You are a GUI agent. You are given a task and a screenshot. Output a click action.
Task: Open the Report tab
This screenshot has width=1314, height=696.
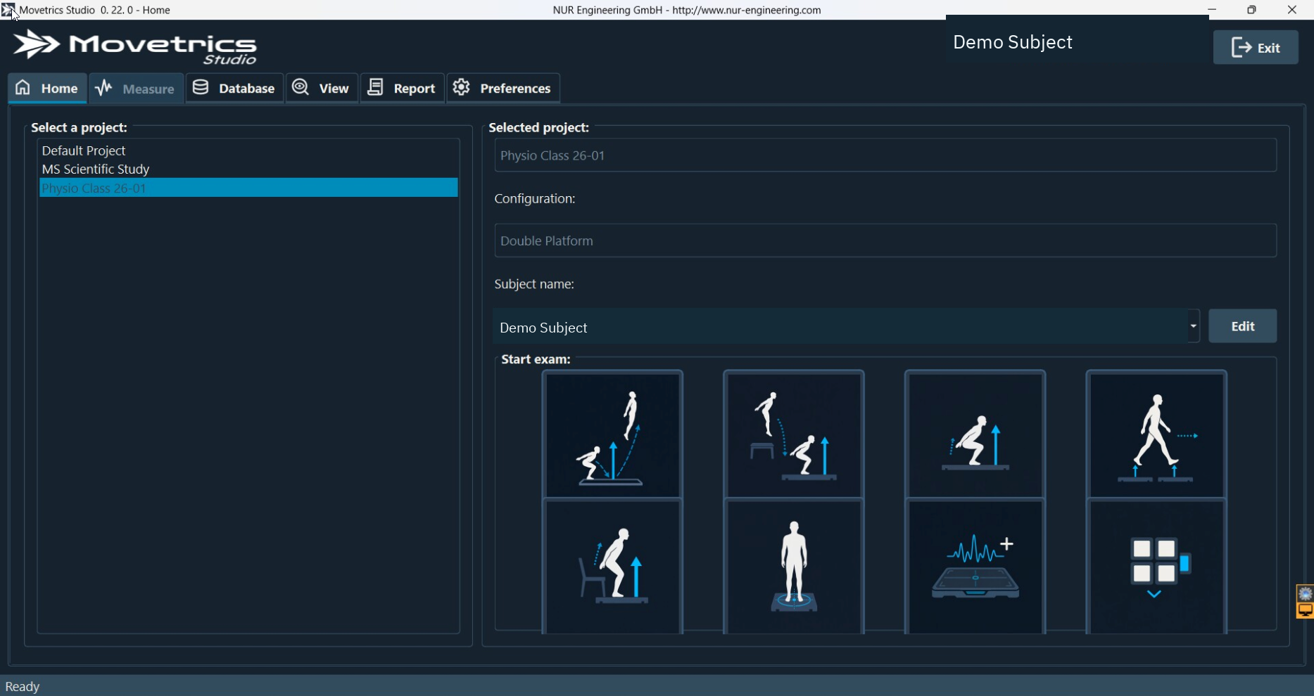coord(403,89)
